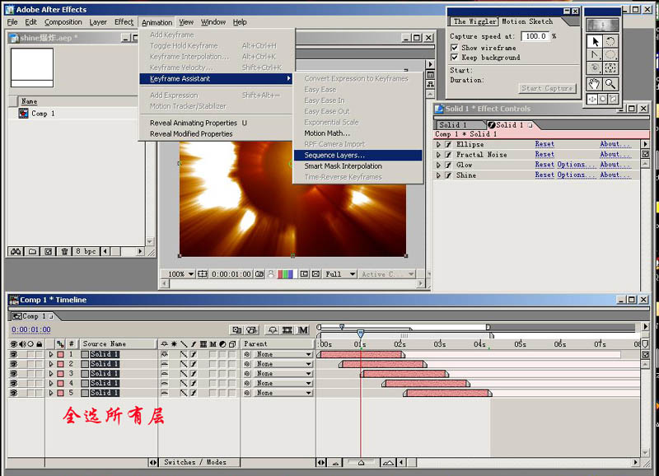Expand Ellipse effect properties
This screenshot has height=476, width=659.
point(438,144)
